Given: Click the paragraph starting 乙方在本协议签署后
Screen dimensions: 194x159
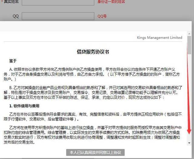Looking at the screenshot, I should tap(93, 117).
